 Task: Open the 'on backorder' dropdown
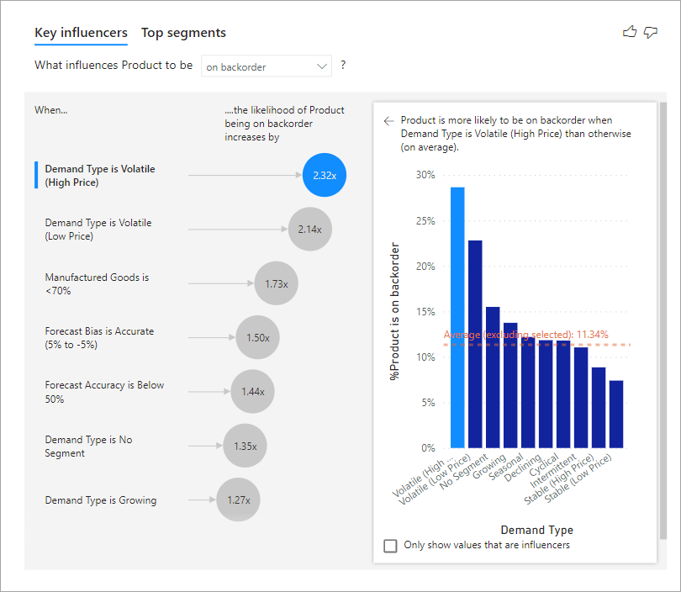(267, 66)
